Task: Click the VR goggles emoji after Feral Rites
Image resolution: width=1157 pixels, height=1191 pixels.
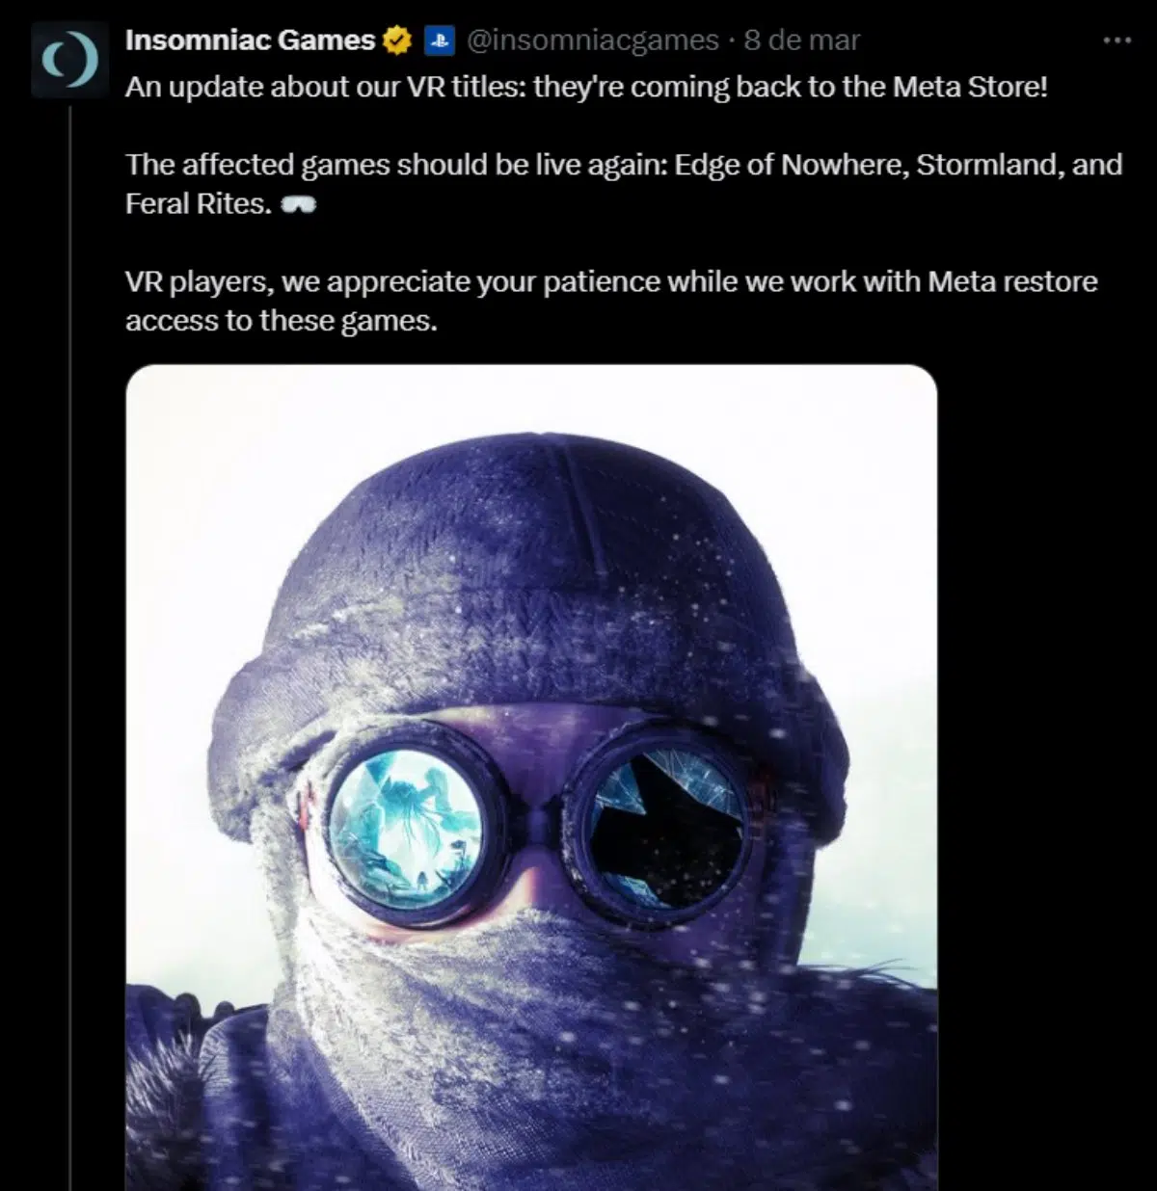Action: [x=297, y=204]
